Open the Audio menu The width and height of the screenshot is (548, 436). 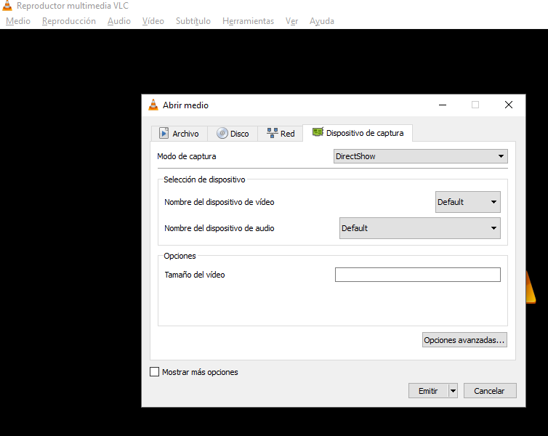(x=118, y=21)
